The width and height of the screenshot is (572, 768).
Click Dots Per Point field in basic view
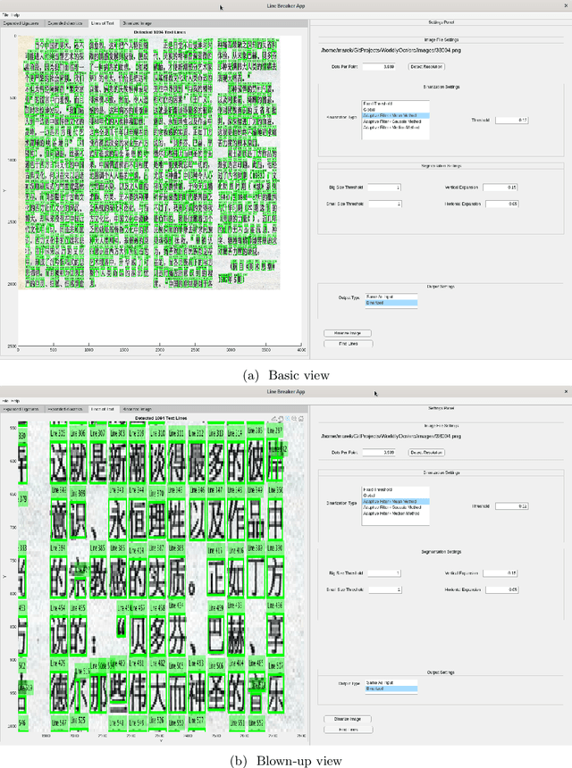(382, 66)
